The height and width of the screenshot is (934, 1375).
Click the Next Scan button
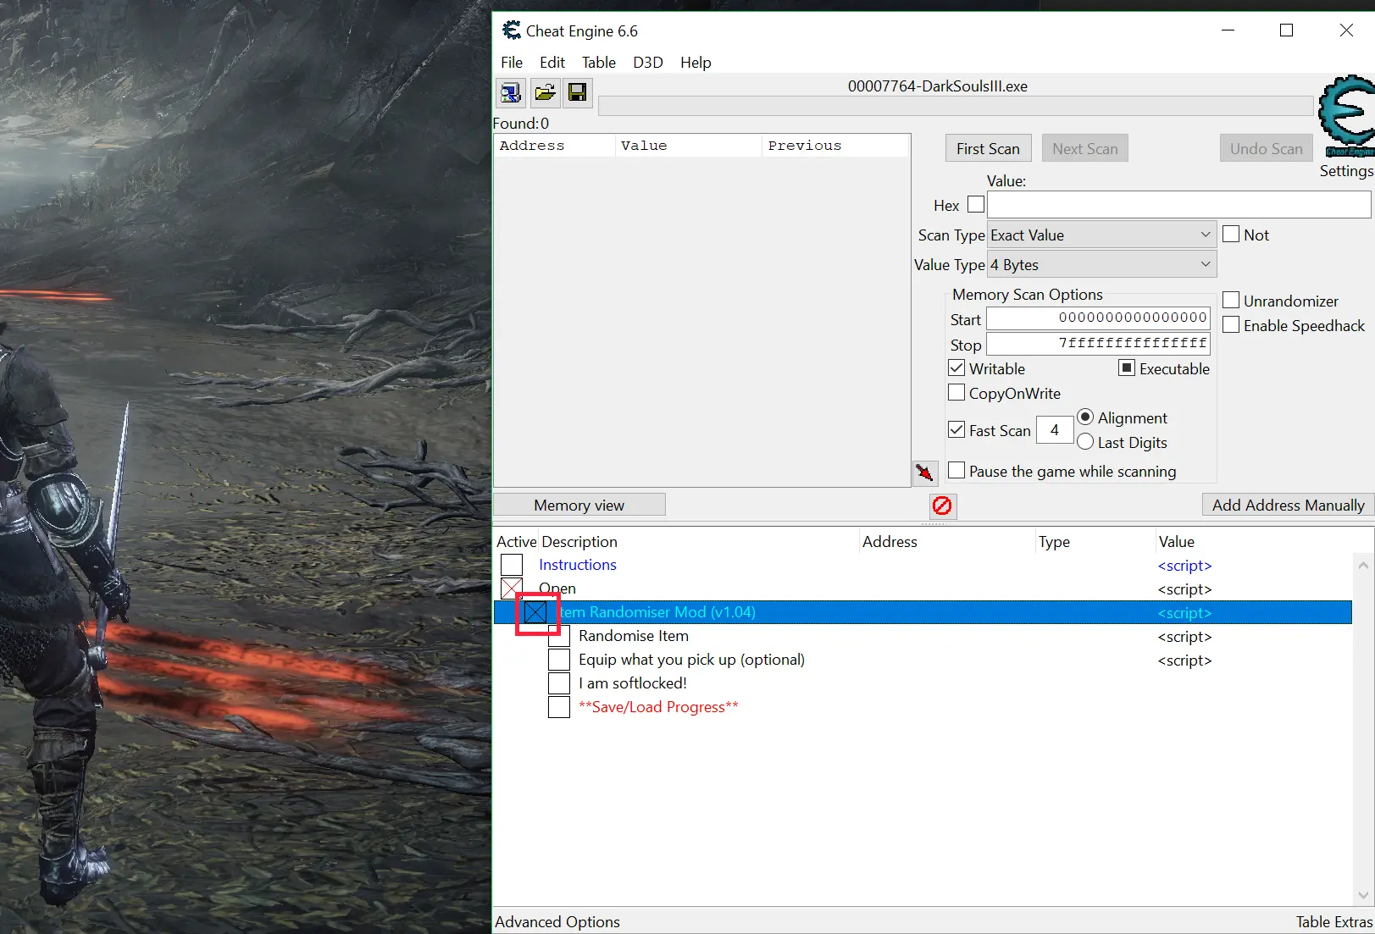coord(1085,148)
